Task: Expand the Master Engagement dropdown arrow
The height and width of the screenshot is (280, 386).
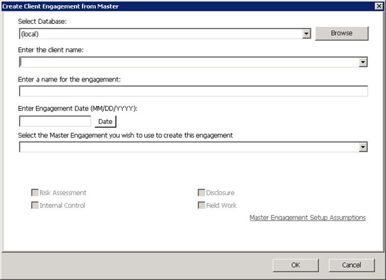Action: point(363,147)
